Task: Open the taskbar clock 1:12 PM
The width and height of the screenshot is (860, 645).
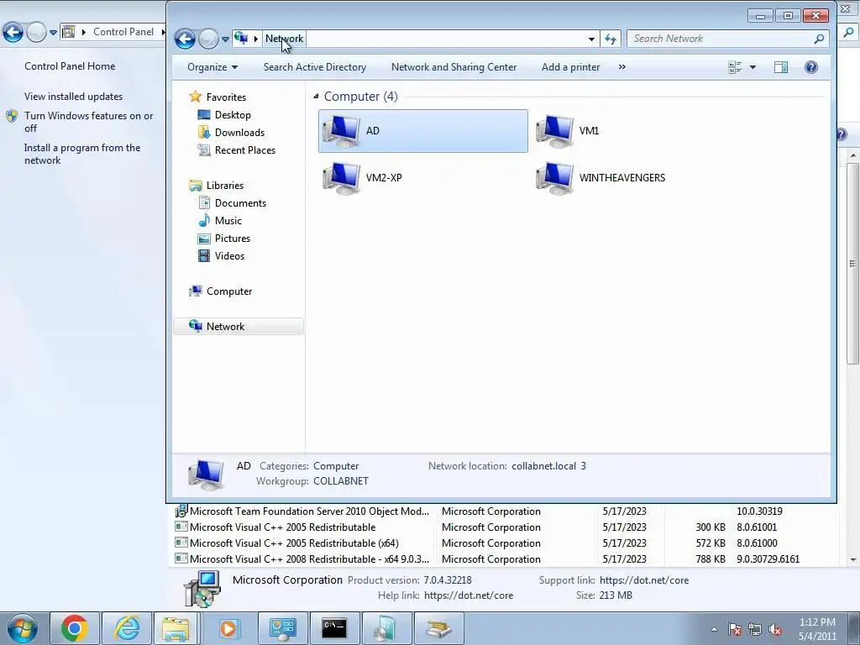Action: (x=817, y=629)
